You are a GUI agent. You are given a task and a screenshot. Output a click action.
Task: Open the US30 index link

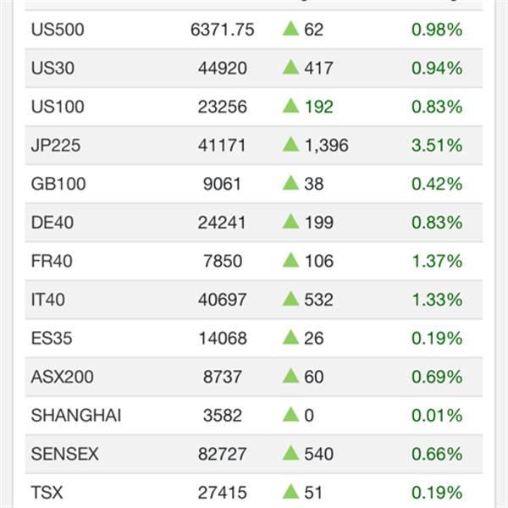(x=52, y=68)
